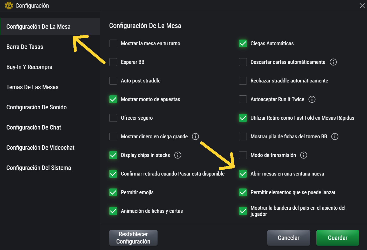Image resolution: width=367 pixels, height=250 pixels.
Task: Disable the Ciegas Automáticas checkbox
Action: (x=243, y=43)
